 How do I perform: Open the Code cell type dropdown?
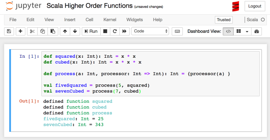[150, 31]
